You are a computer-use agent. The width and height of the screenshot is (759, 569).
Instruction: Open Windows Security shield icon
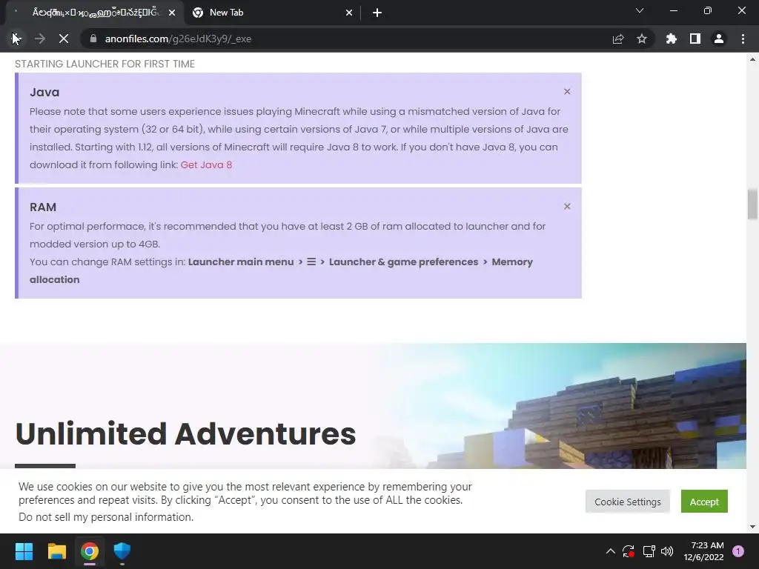tap(122, 551)
